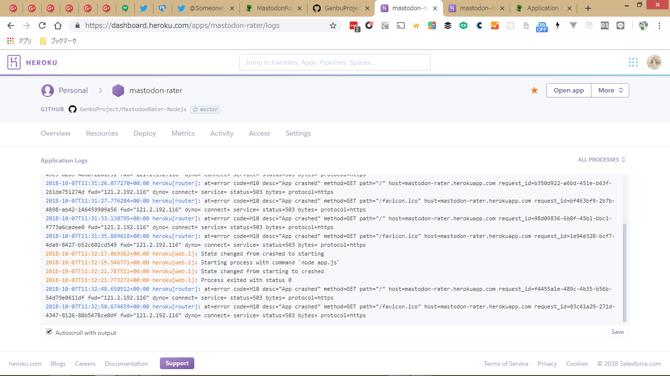Switch to the Resources tab
Image resolution: width=670 pixels, height=376 pixels.
pos(102,133)
